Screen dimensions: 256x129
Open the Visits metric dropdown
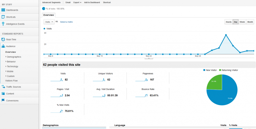(x=49, y=22)
